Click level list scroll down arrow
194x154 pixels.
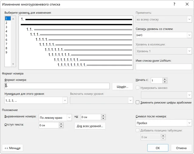pyautogui.click(x=13, y=64)
